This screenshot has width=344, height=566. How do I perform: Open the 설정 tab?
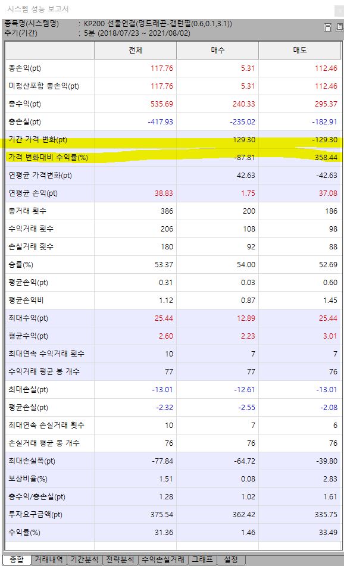(x=231, y=559)
